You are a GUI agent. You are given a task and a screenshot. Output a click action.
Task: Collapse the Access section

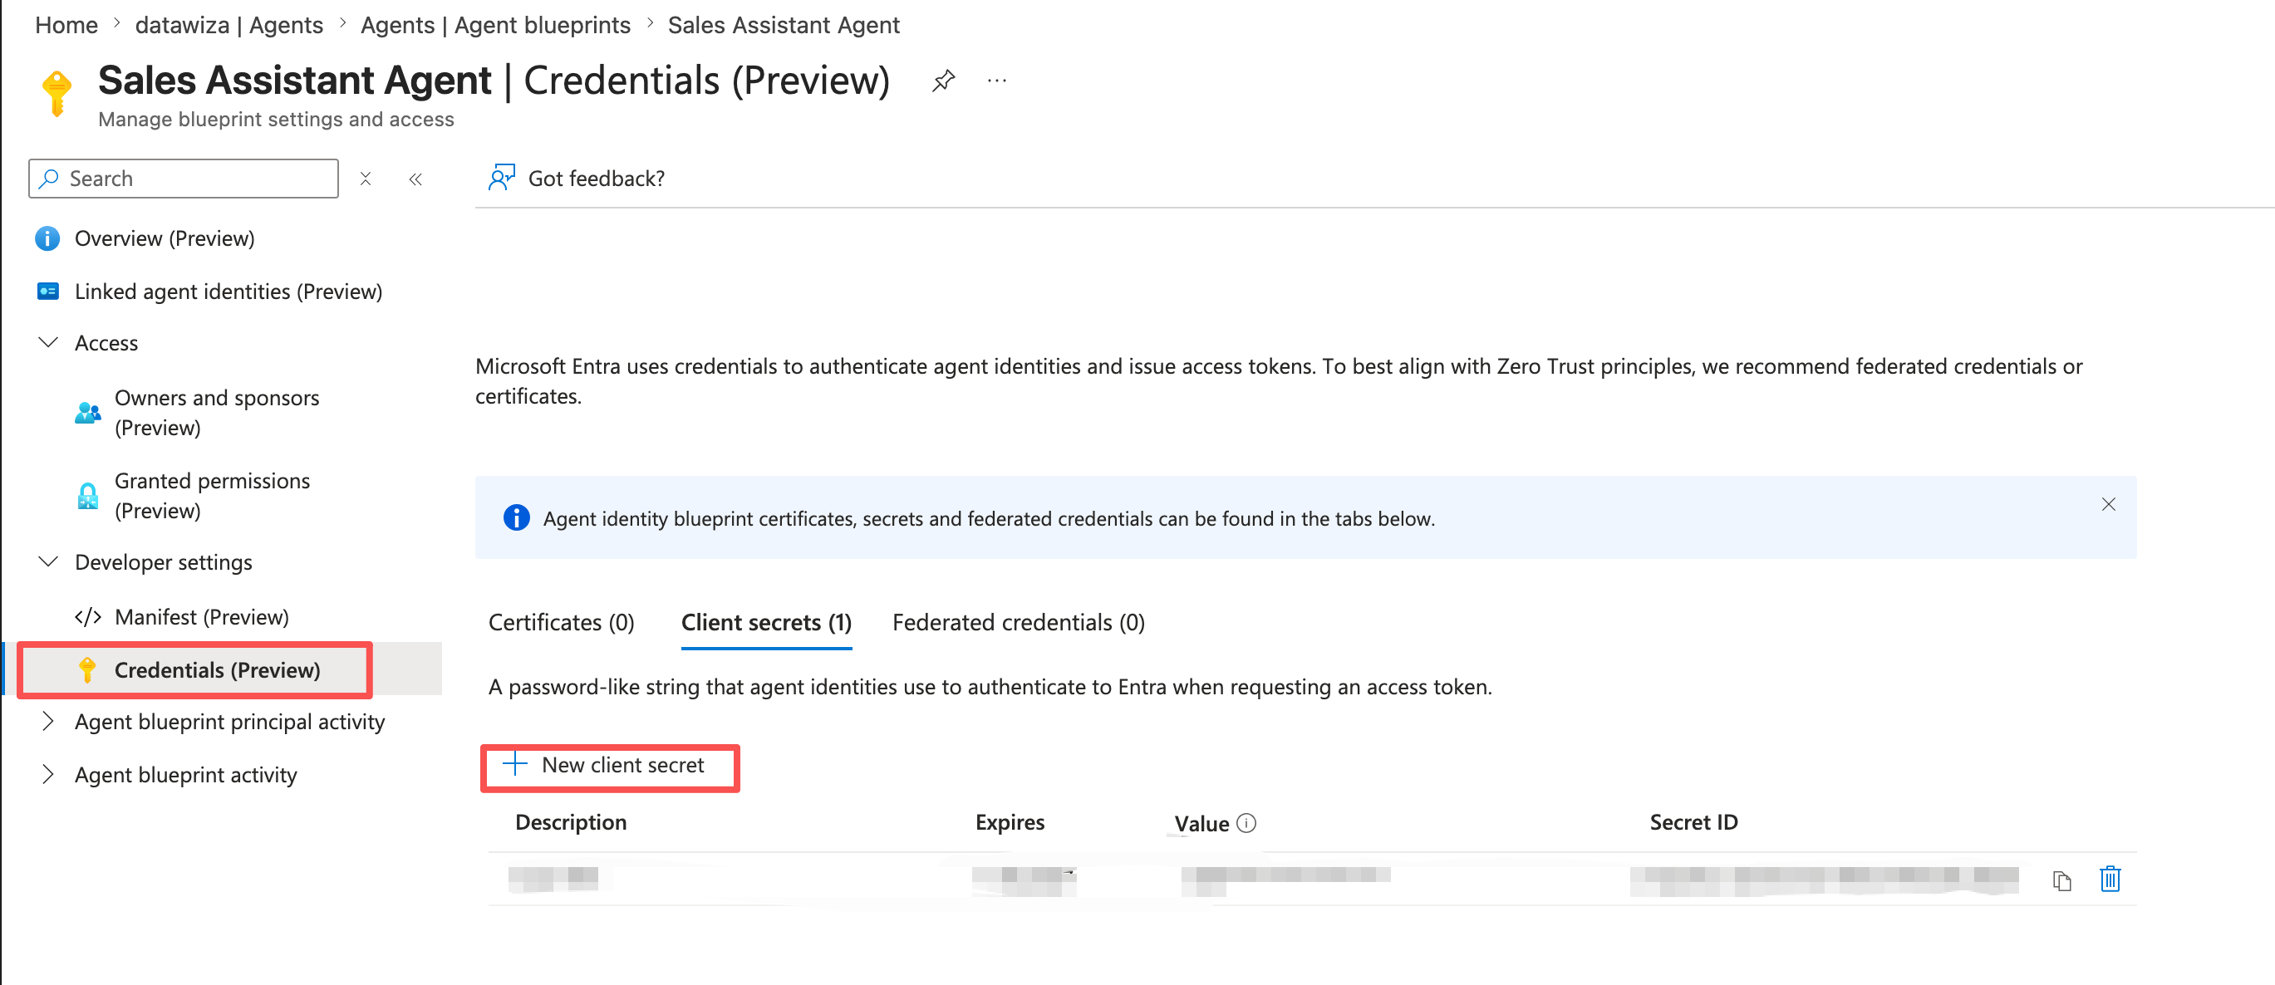[48, 342]
